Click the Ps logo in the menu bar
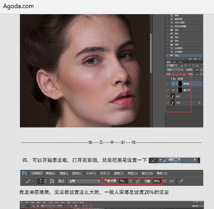Image resolution: width=214 pixels, height=209 pixels. 25,173
